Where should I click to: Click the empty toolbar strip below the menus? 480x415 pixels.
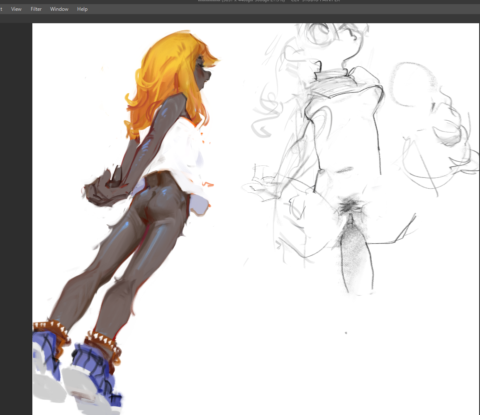(249, 18)
